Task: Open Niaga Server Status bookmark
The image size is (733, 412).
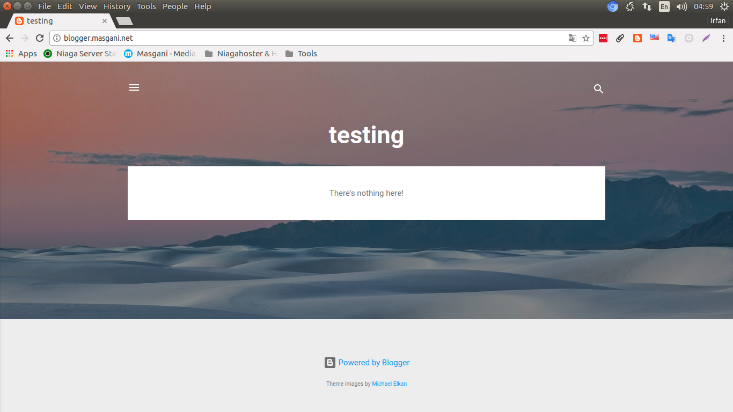Action: pos(80,54)
